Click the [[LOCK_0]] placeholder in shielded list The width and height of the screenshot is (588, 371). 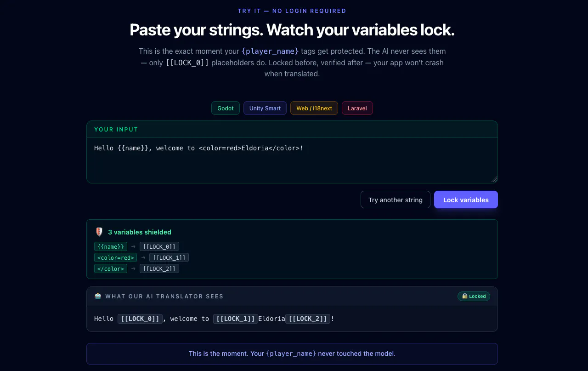pos(159,246)
